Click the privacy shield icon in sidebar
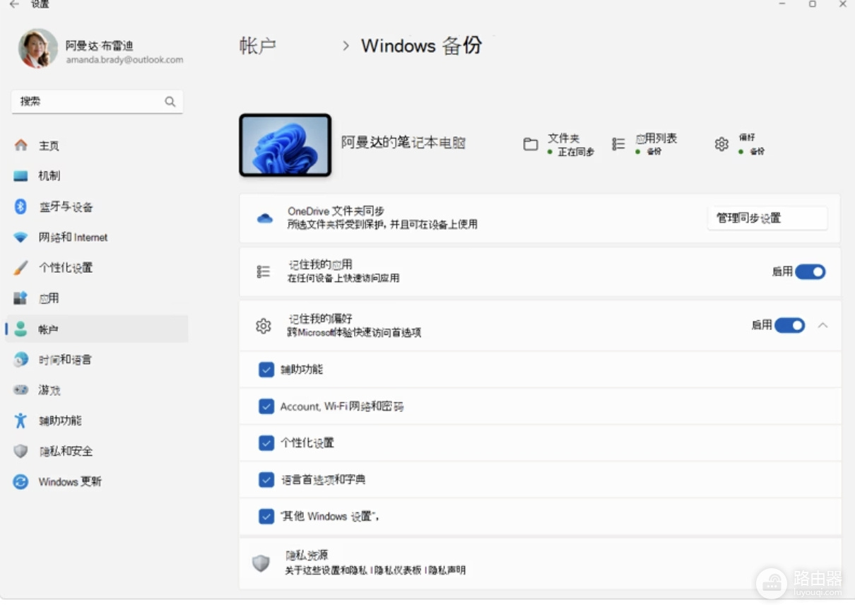 pyautogui.click(x=21, y=451)
